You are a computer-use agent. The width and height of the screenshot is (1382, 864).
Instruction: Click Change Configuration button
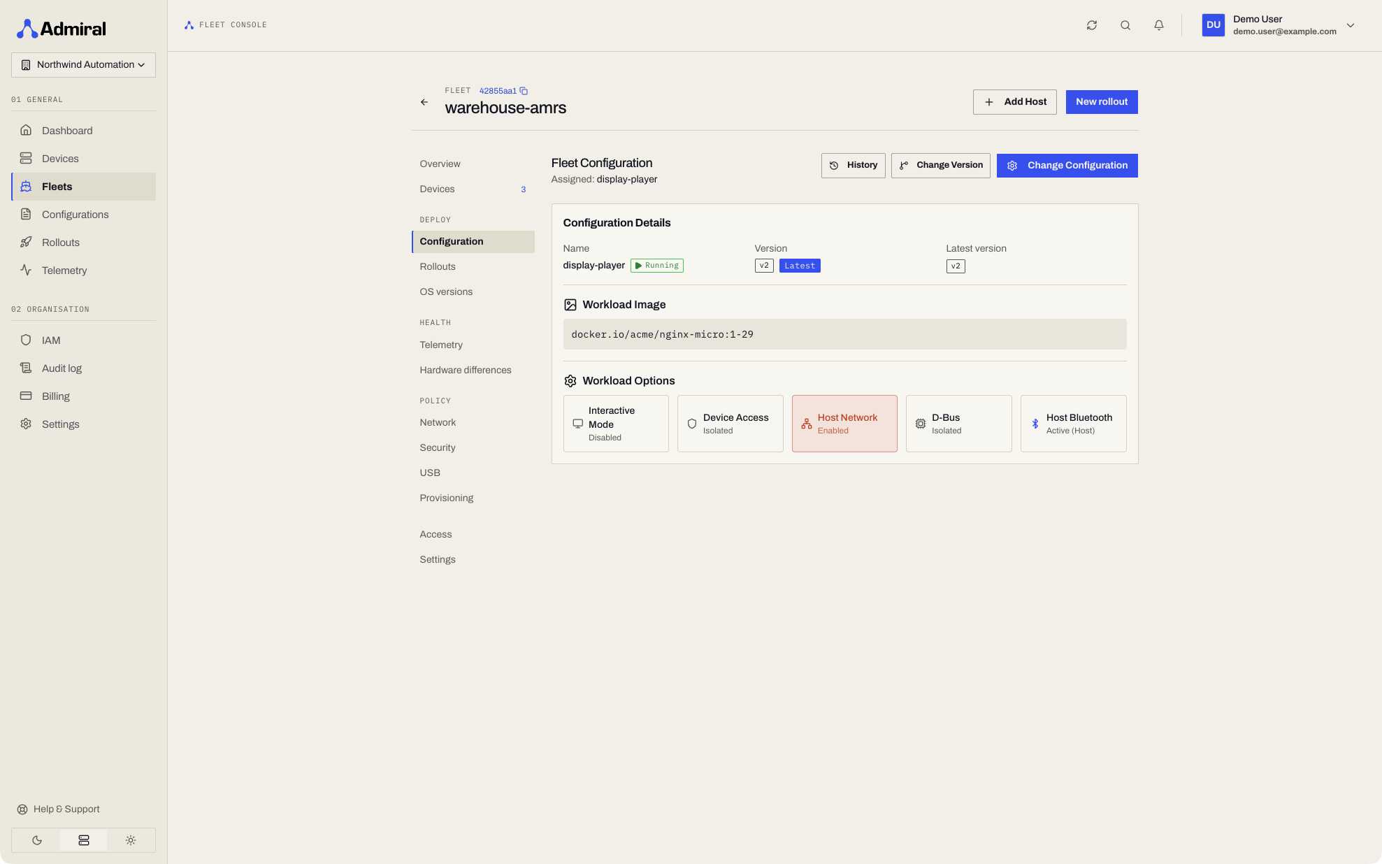pyautogui.click(x=1067, y=166)
